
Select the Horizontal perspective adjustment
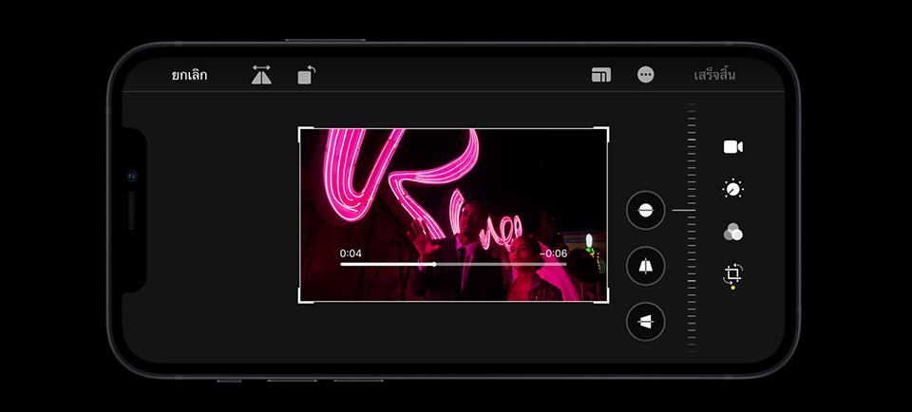click(x=646, y=322)
